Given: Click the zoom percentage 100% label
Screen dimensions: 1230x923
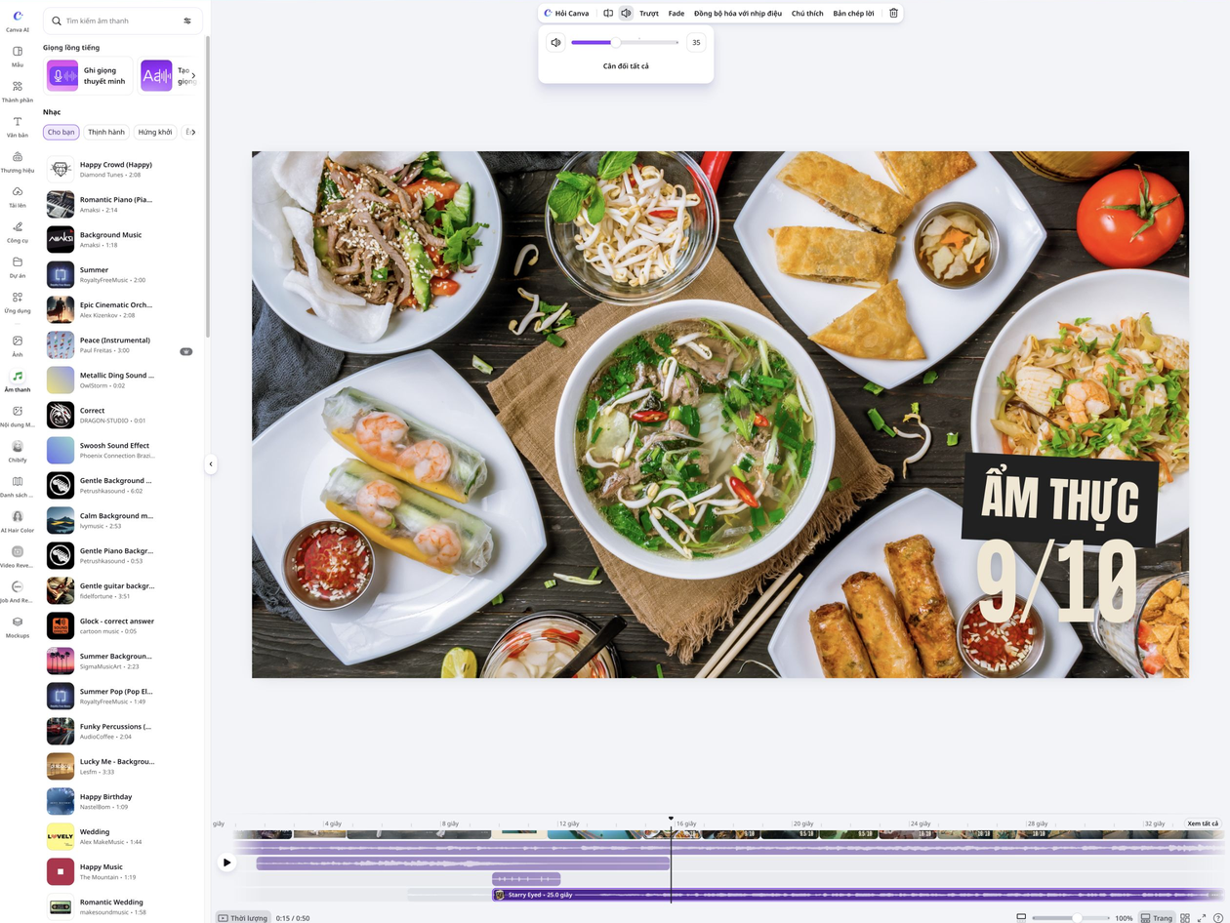Looking at the screenshot, I should 1123,918.
